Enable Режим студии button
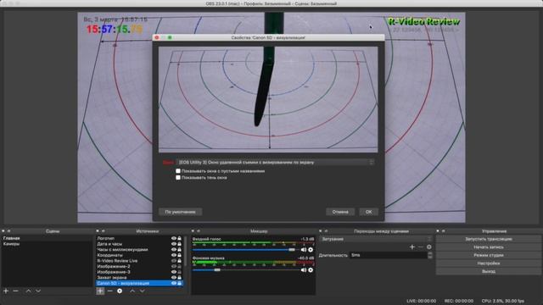 [489, 255]
